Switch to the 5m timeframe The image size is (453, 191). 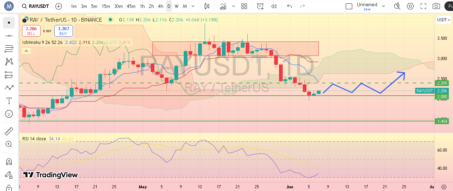(x=94, y=6)
